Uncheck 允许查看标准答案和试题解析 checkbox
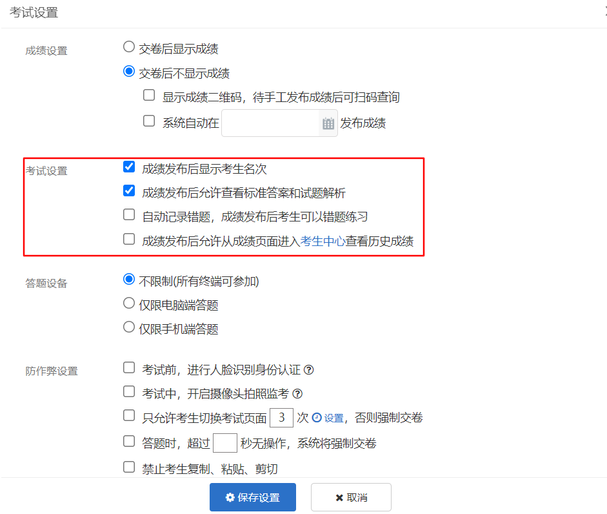The image size is (607, 514). coord(129,190)
